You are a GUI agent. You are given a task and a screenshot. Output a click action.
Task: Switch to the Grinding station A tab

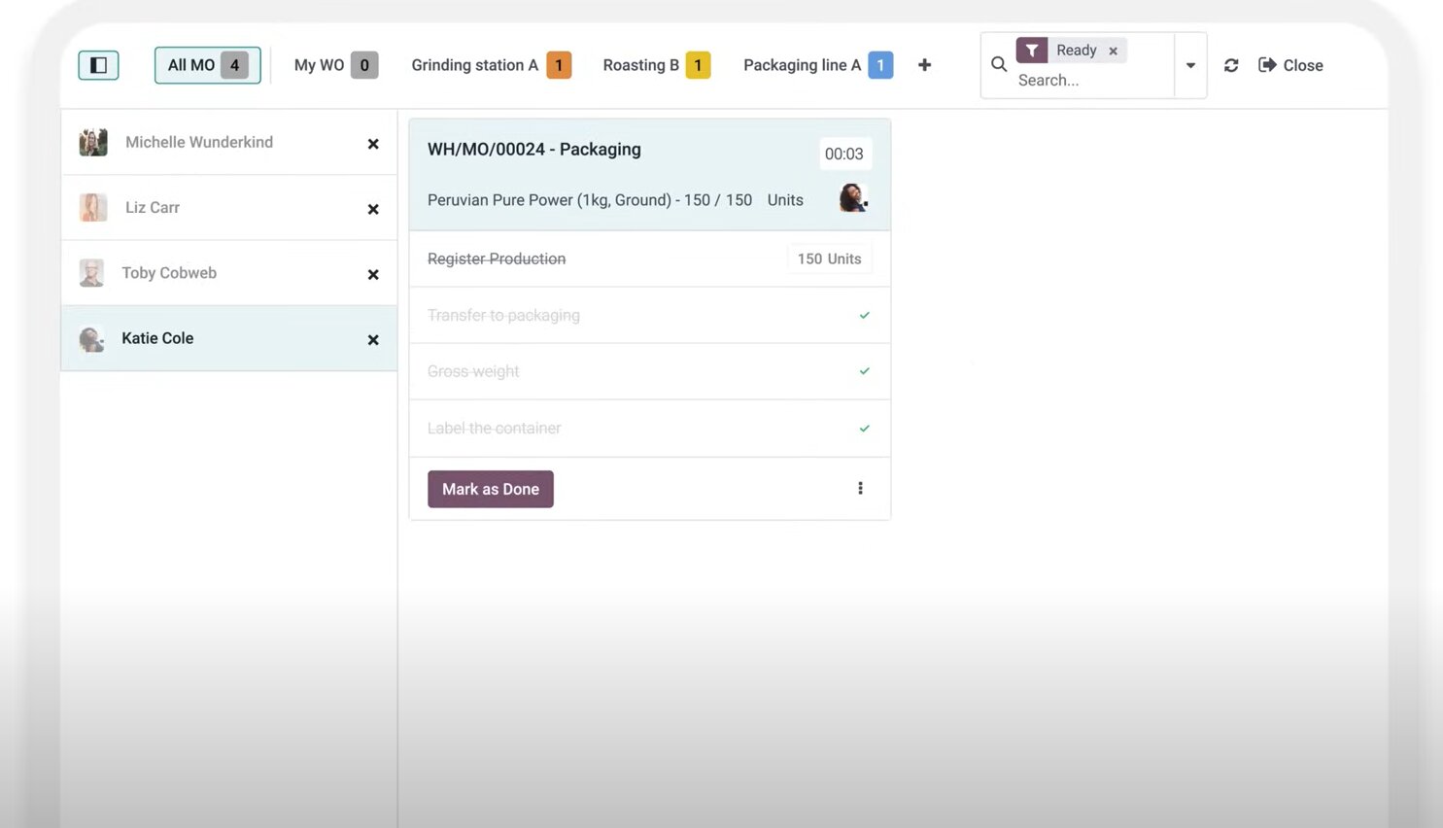pyautogui.click(x=490, y=65)
